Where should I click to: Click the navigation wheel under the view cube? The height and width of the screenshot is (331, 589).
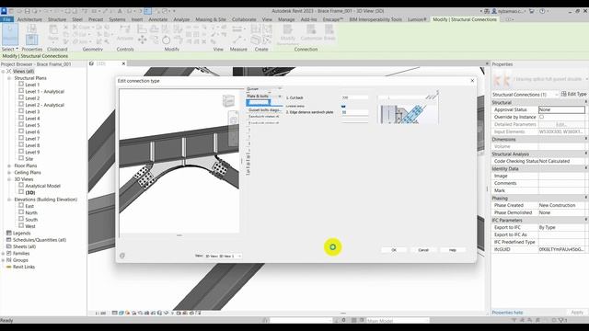[x=233, y=120]
